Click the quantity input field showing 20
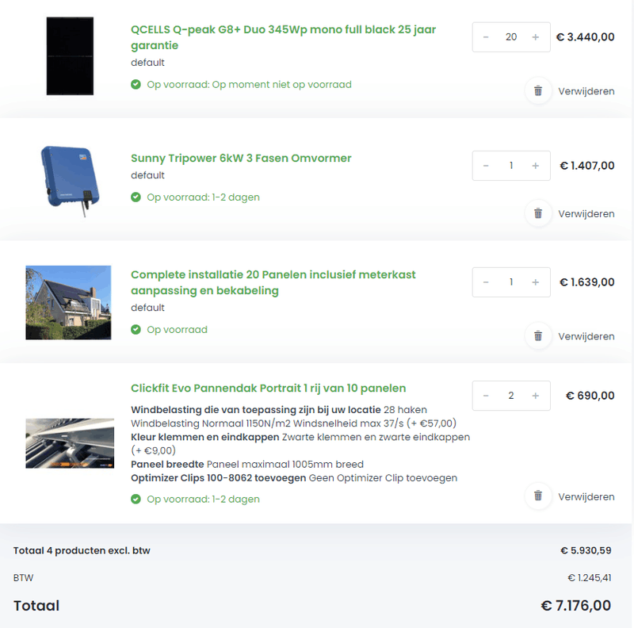The height and width of the screenshot is (628, 634). pos(511,36)
